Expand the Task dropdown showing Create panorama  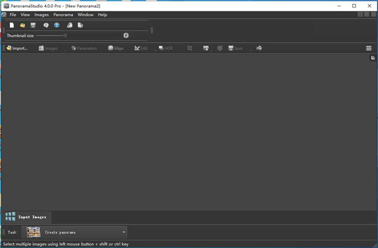click(74, 232)
